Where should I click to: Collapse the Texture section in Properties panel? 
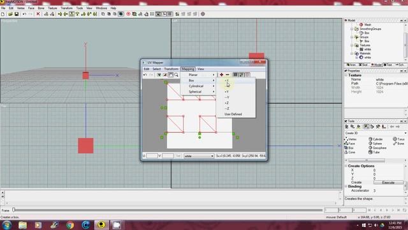coord(346,75)
